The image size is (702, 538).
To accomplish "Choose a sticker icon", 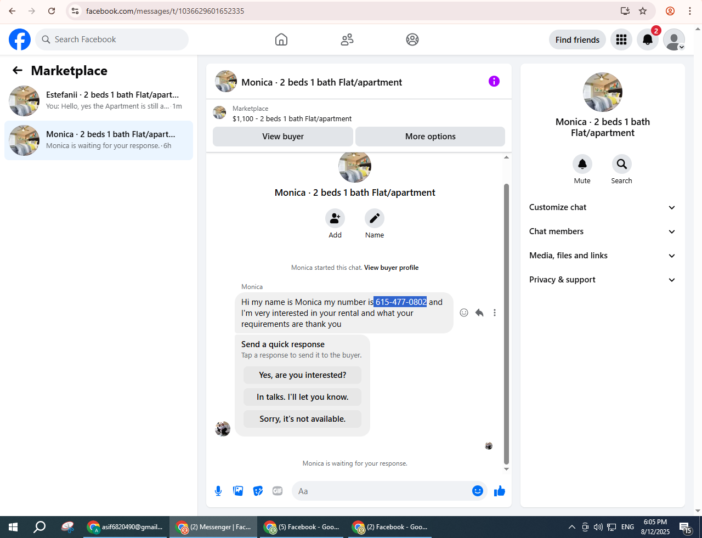I will tap(258, 491).
